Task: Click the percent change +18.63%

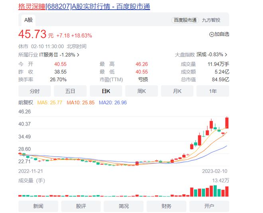Action: 82,35
